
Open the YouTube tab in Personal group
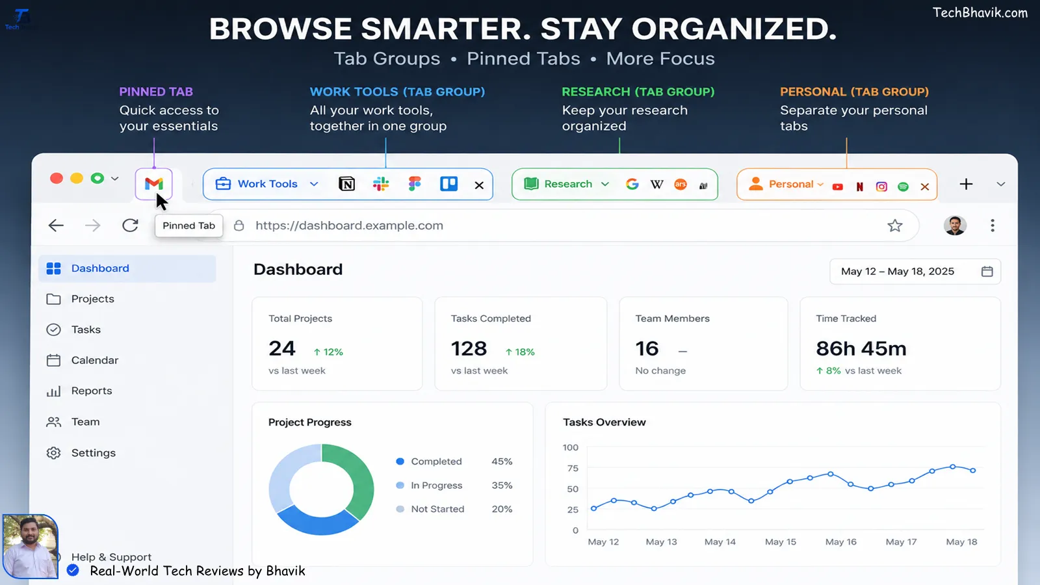click(x=838, y=187)
